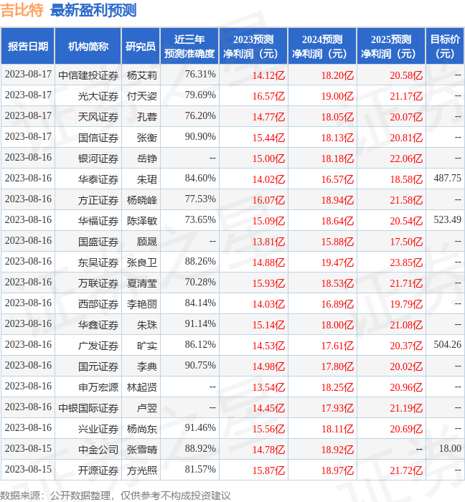Click 中金公司 institution cell
This screenshot has width=465, height=502.
[x=98, y=450]
